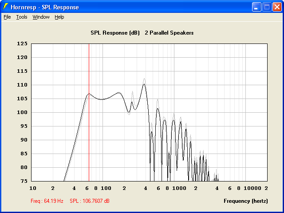Image resolution: width=284 pixels, height=213 pixels.
Task: Click the 'Freq : 64.19 Hz' readout
Action: pos(47,201)
